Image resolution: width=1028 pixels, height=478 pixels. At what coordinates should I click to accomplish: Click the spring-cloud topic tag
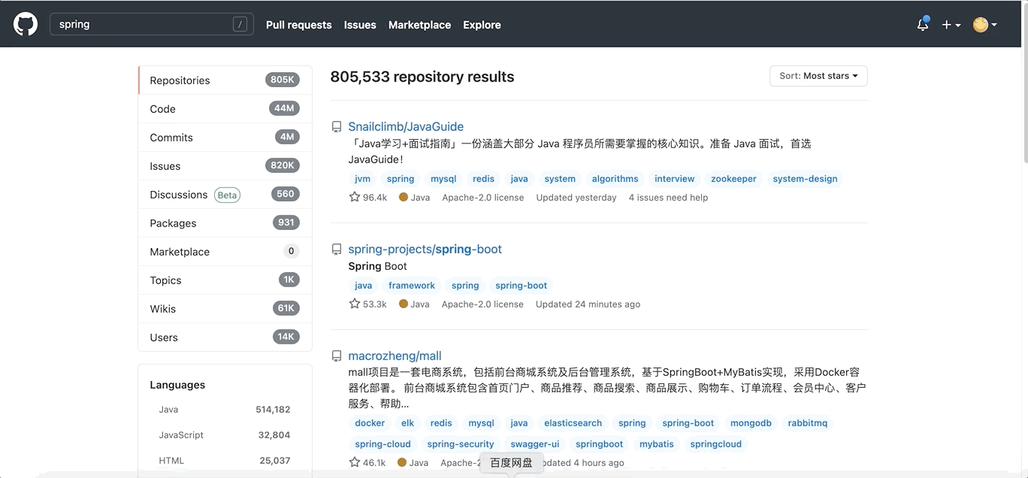tap(383, 444)
